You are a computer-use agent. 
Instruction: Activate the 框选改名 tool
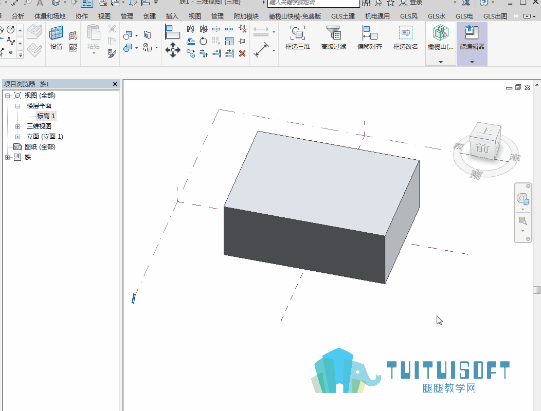[x=405, y=38]
